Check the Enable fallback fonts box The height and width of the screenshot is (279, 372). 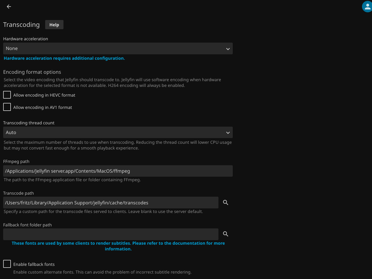coord(7,264)
